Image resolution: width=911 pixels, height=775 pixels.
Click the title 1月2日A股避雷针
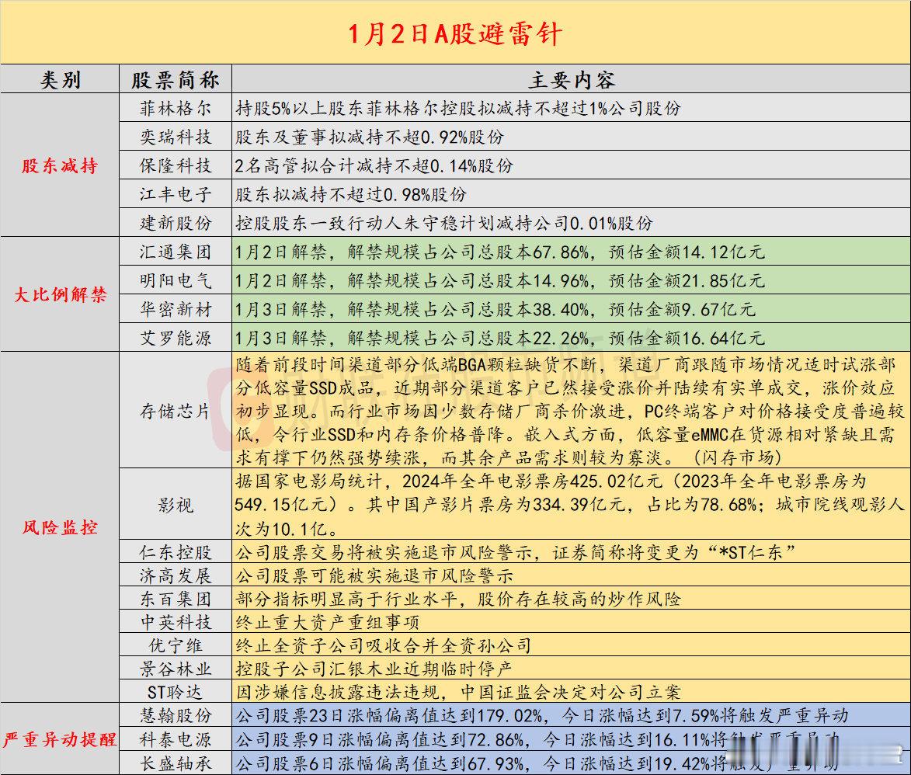click(x=455, y=33)
